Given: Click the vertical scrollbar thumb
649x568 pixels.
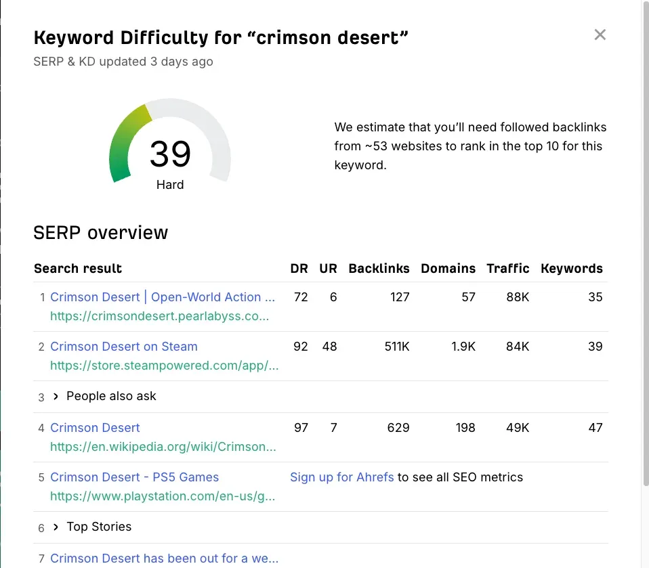Looking at the screenshot, I should [646, 243].
